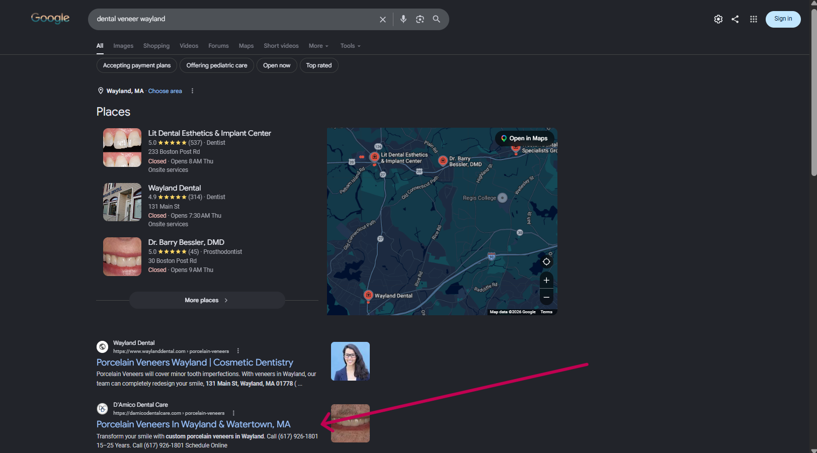Click the D'Amico Dental Care favicon
Screen dimensions: 817x453
102,409
